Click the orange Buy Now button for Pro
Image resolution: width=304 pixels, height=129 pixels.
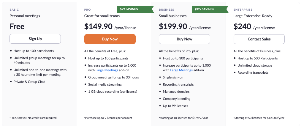[x=110, y=39]
